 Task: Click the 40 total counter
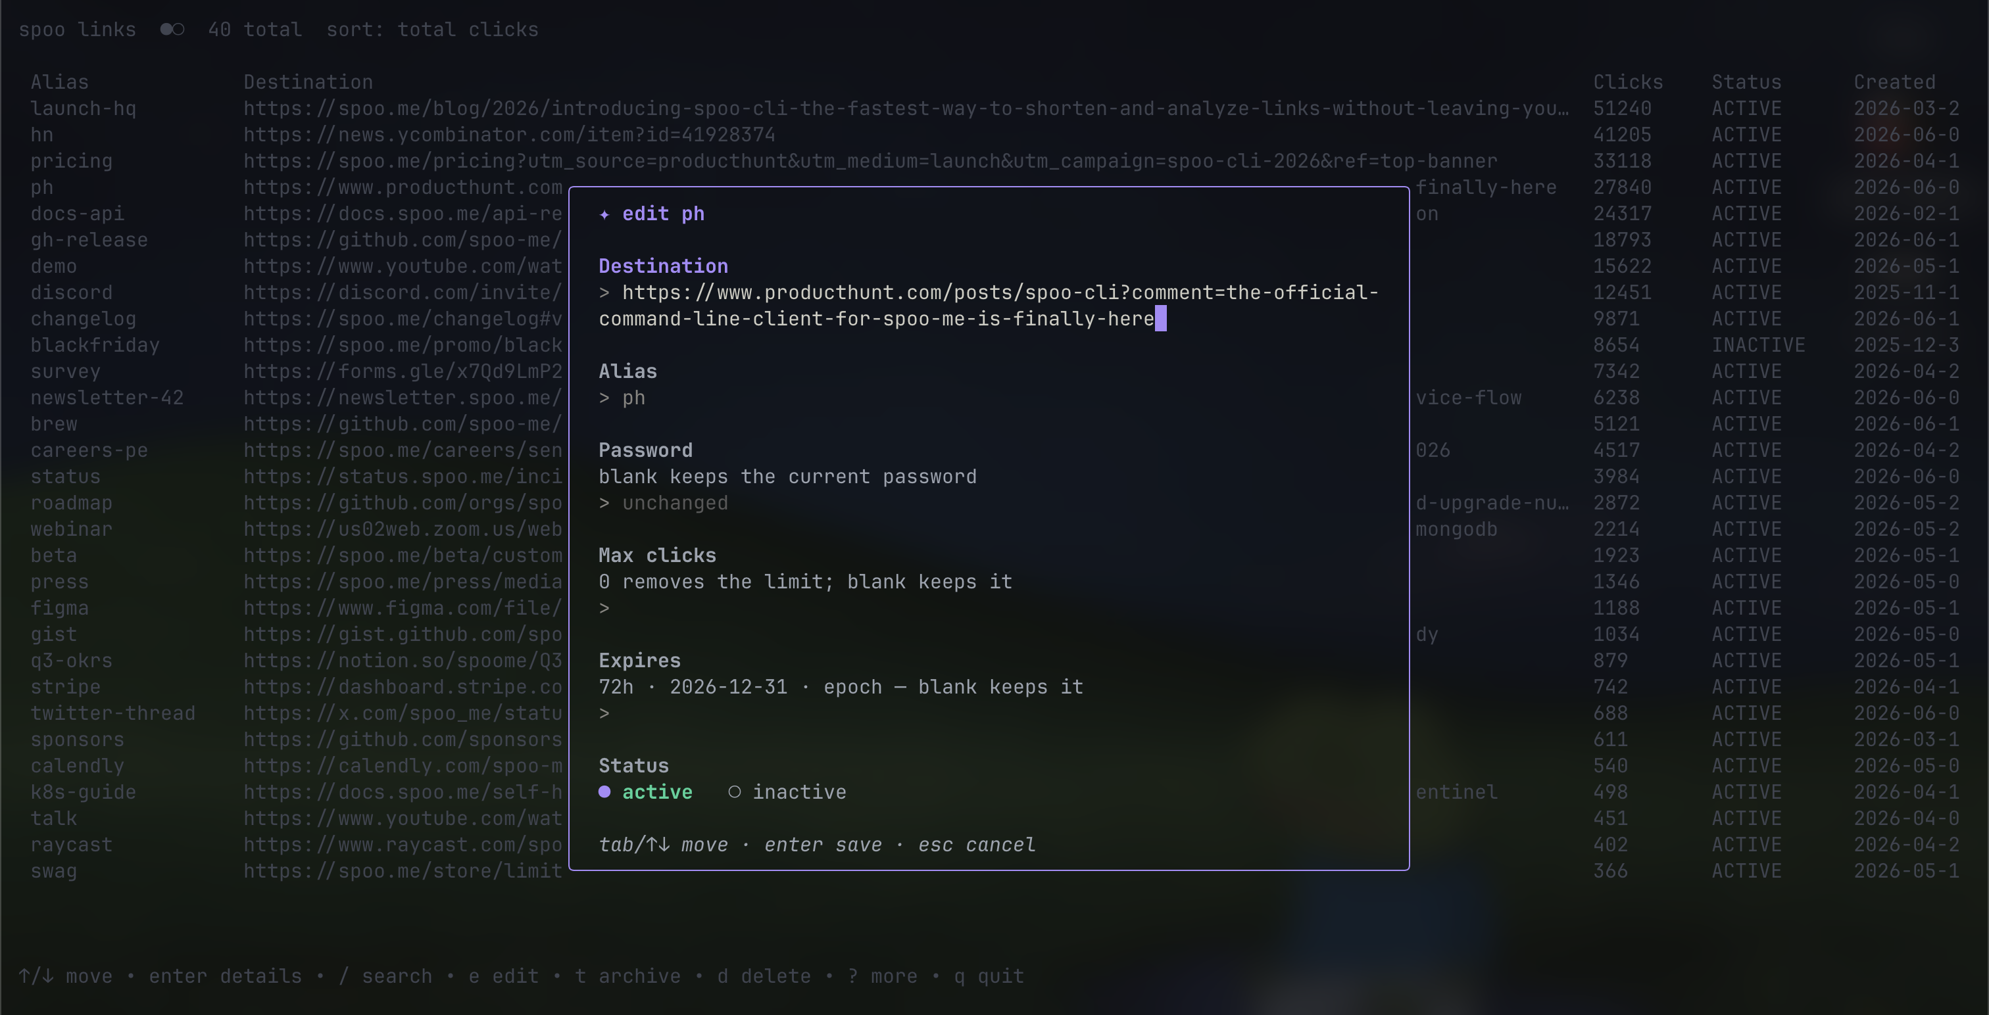[255, 30]
